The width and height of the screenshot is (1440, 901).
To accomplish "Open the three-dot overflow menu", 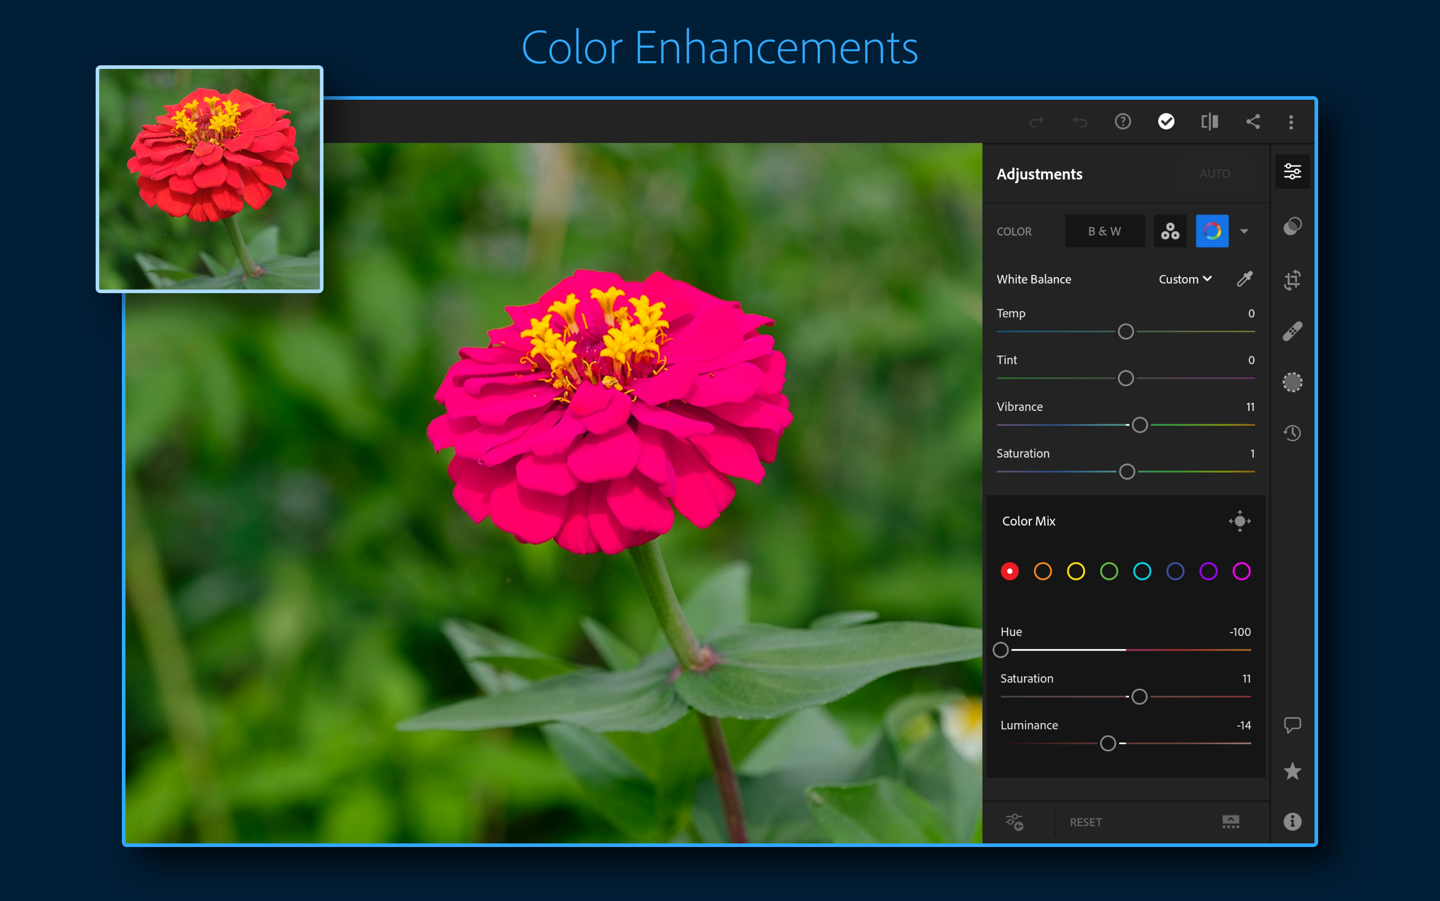I will (1291, 122).
